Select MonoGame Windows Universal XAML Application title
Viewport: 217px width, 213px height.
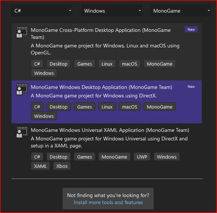110,130
